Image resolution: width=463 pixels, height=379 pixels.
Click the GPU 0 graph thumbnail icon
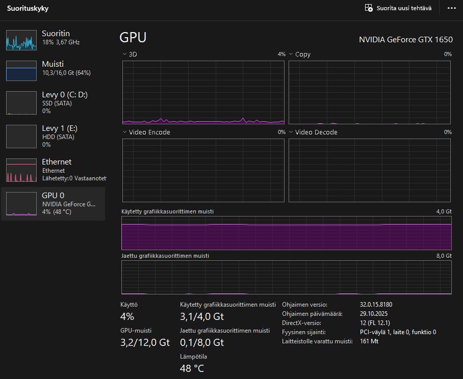pyautogui.click(x=21, y=204)
